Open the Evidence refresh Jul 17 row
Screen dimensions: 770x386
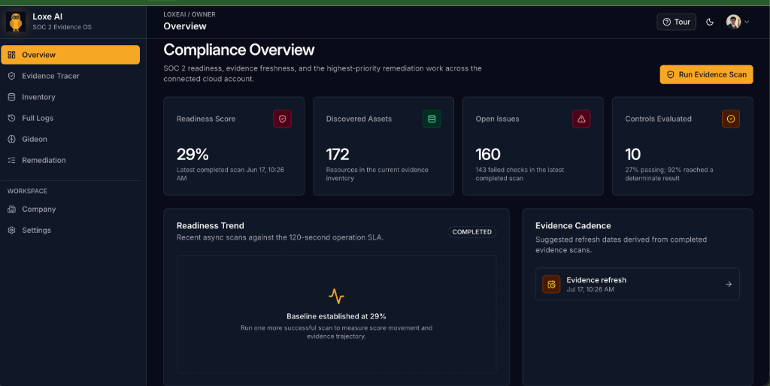[638, 284]
